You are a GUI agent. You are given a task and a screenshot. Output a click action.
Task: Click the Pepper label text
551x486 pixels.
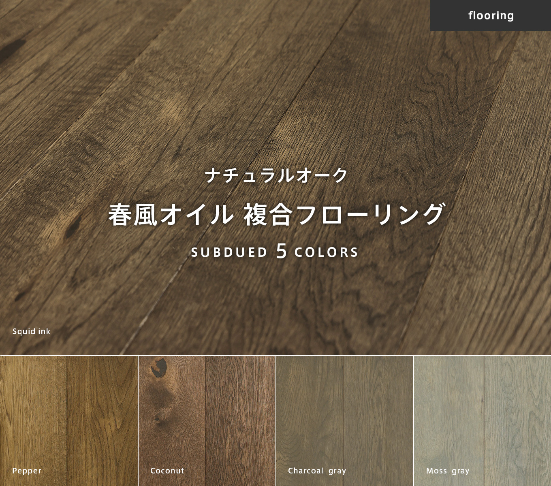tap(27, 471)
